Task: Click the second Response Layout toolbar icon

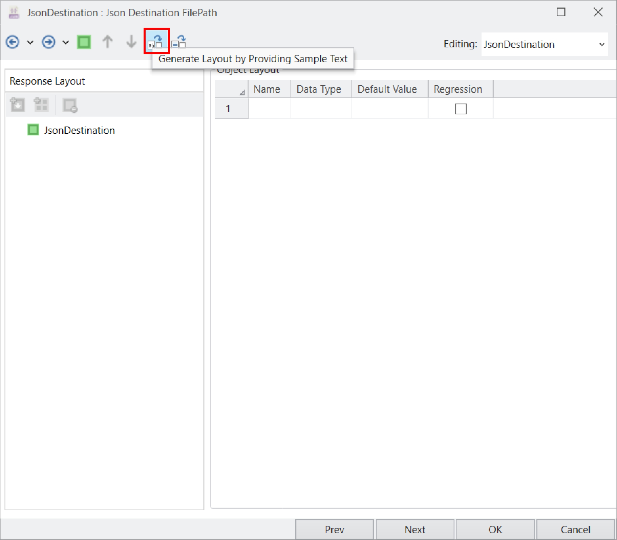Action: coord(41,105)
